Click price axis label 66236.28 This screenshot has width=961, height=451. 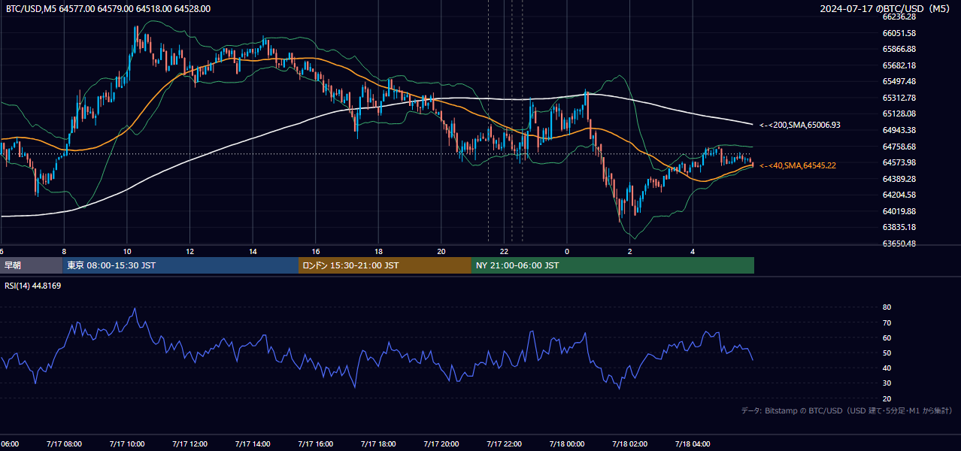click(899, 17)
